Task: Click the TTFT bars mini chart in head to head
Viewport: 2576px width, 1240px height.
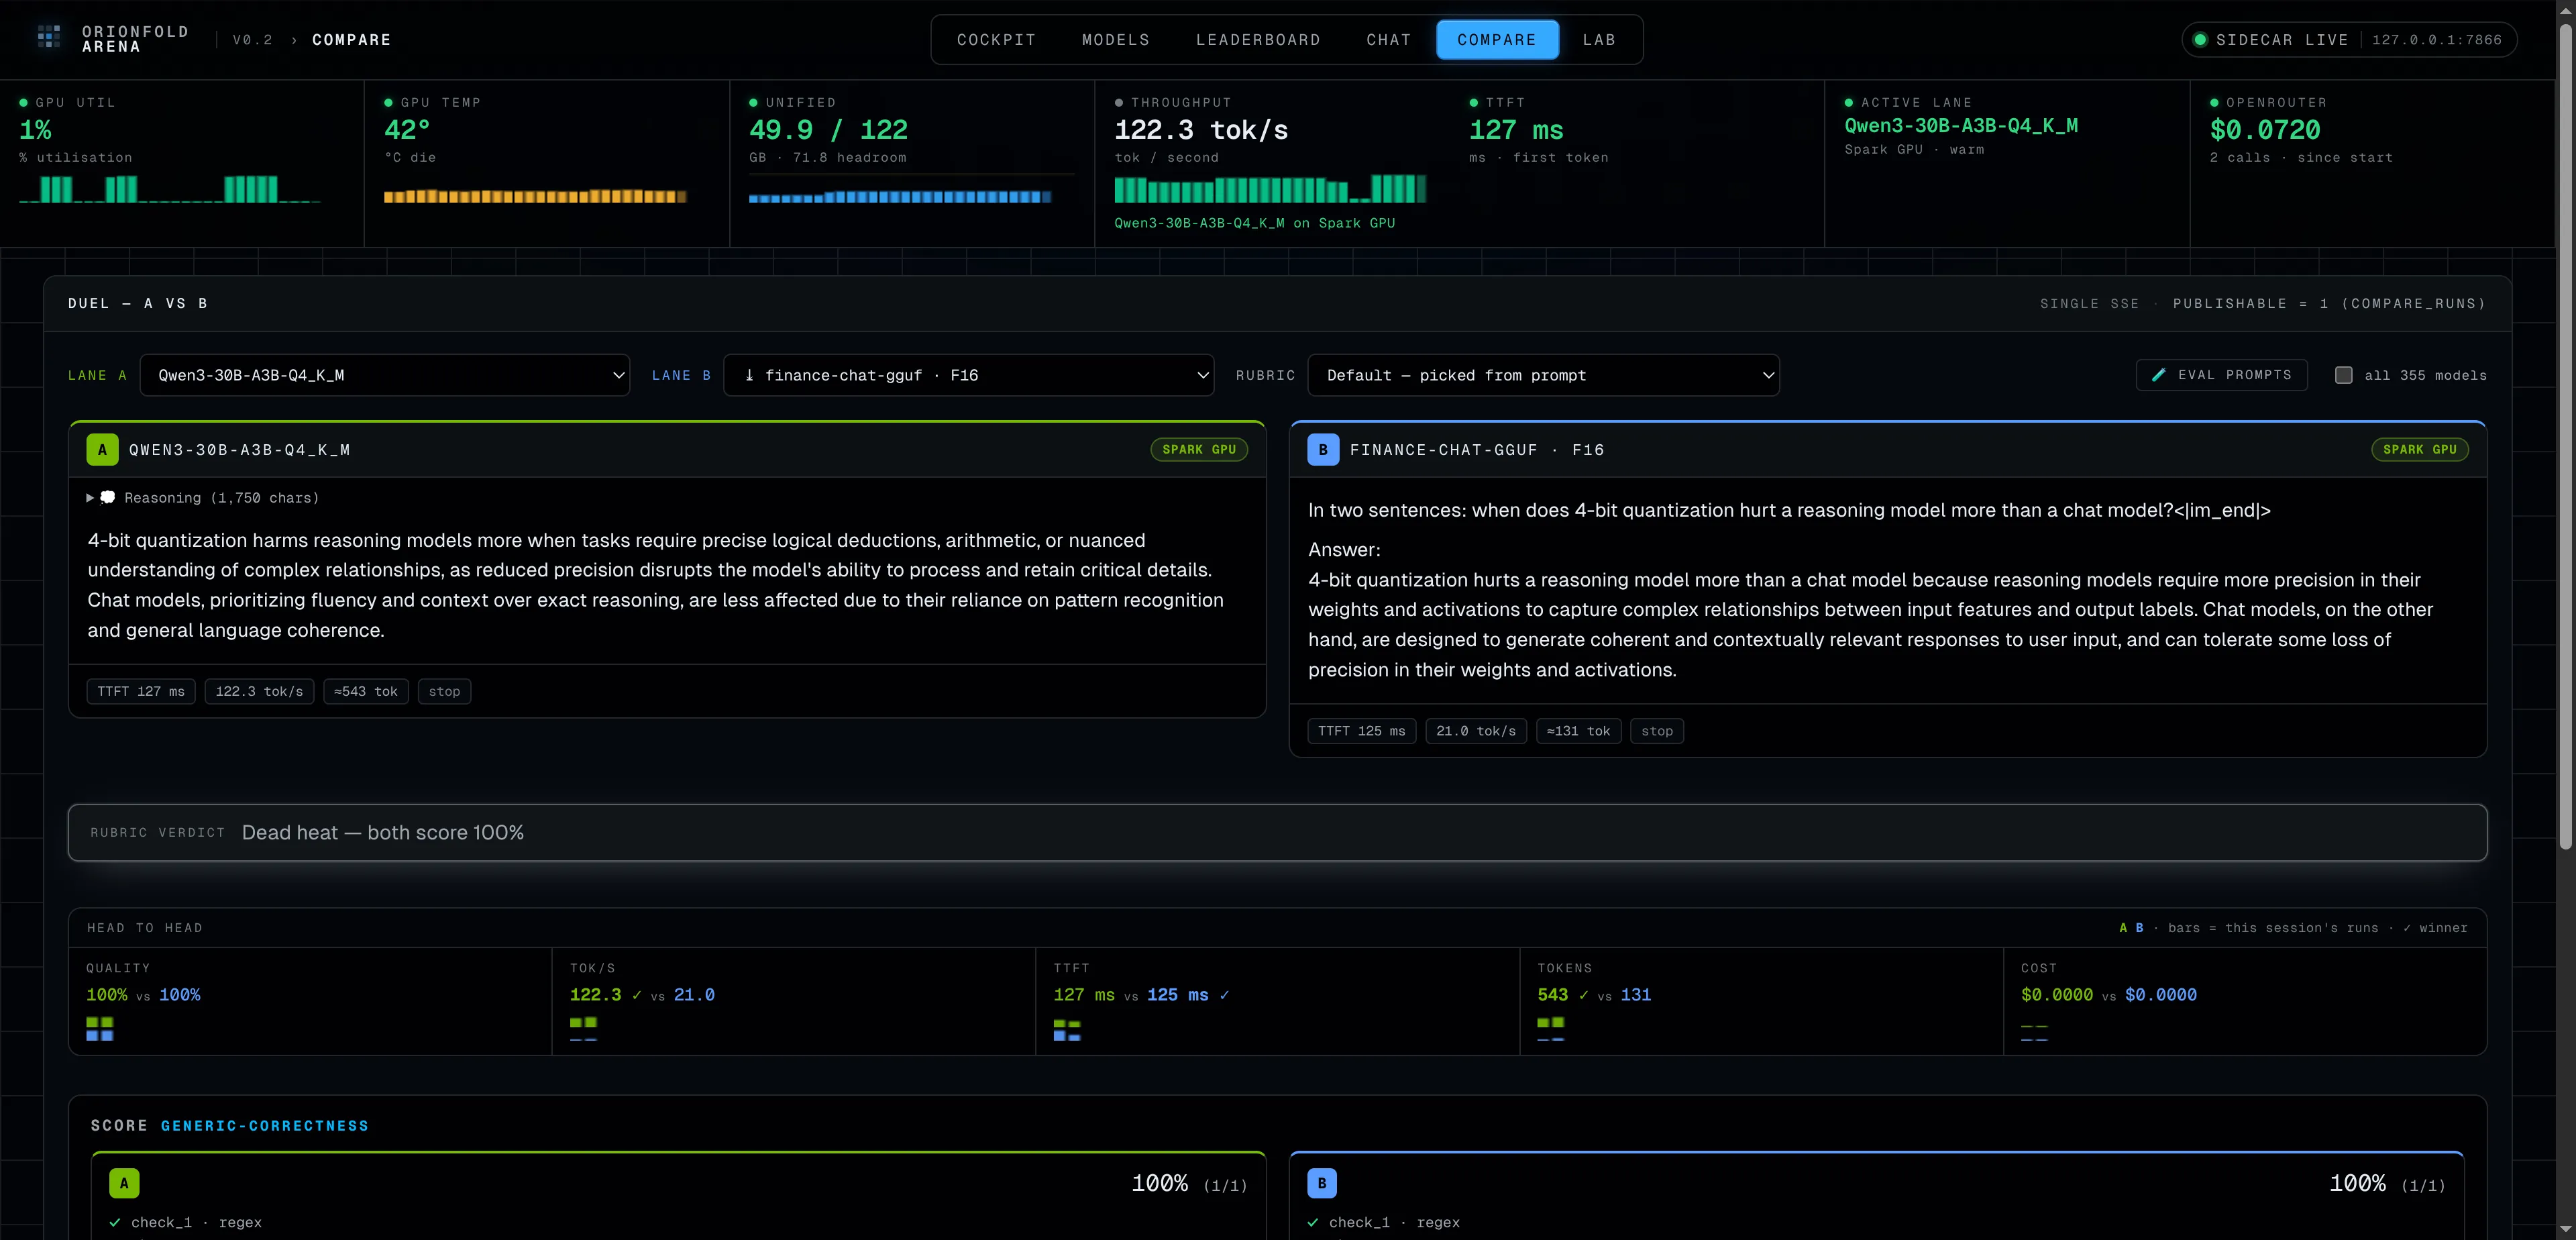Action: [1067, 1030]
